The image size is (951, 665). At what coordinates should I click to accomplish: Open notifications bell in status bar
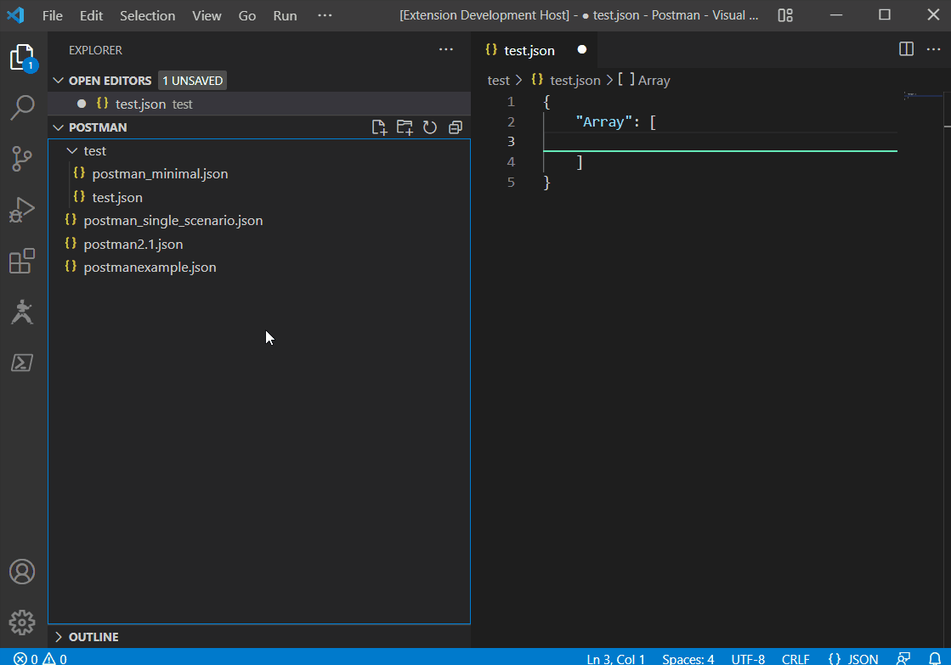coord(935,658)
